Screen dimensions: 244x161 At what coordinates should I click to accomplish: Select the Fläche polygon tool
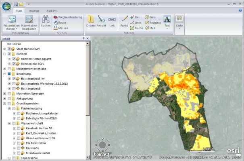pyautogui.click(x=136, y=28)
